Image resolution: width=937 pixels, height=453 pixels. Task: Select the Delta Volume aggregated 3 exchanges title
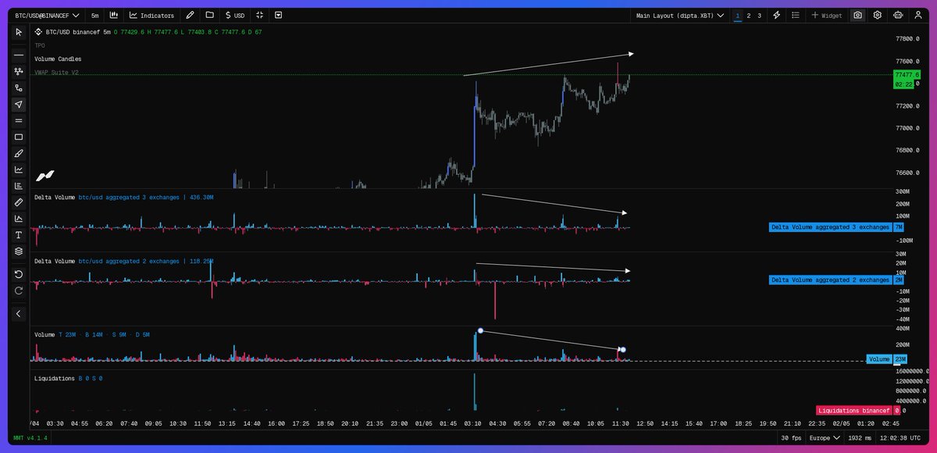click(123, 198)
